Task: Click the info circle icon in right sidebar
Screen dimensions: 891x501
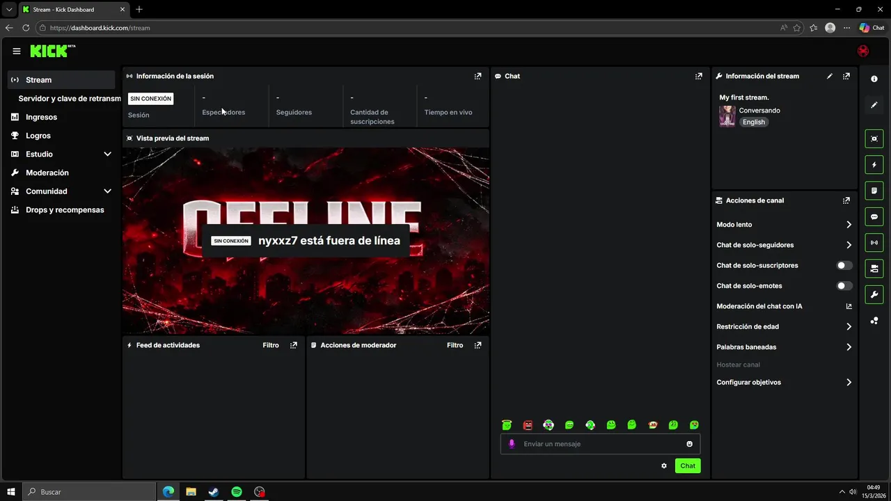Action: point(874,79)
